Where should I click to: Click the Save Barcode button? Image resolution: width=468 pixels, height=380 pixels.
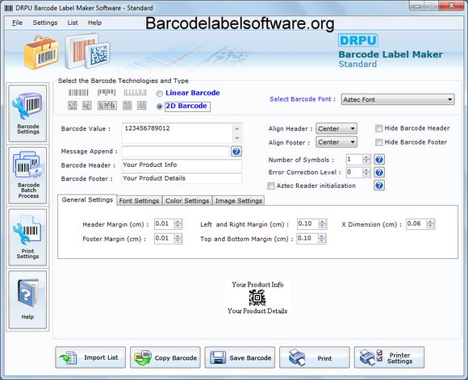240,357
